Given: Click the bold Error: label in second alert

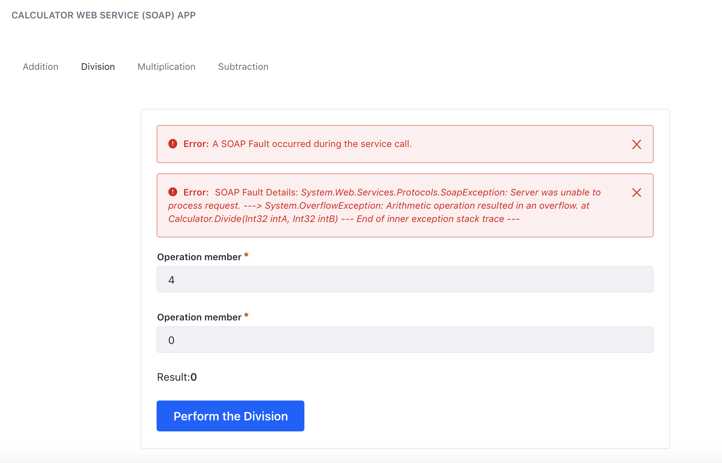Looking at the screenshot, I should pos(196,192).
